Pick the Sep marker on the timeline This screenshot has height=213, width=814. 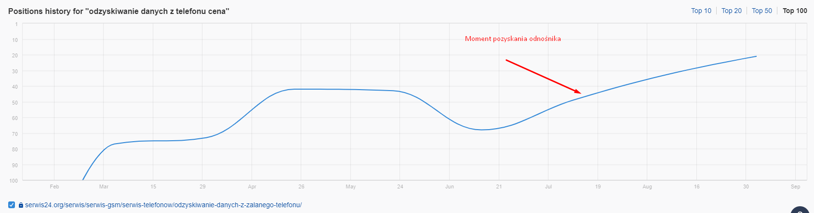pos(795,186)
